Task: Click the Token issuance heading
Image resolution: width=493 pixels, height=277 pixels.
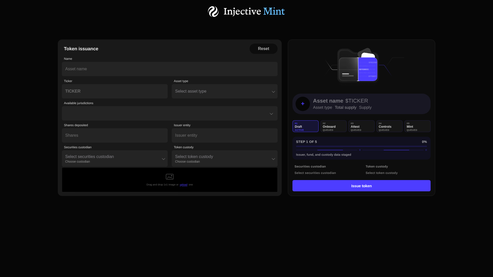Action: tap(81, 49)
